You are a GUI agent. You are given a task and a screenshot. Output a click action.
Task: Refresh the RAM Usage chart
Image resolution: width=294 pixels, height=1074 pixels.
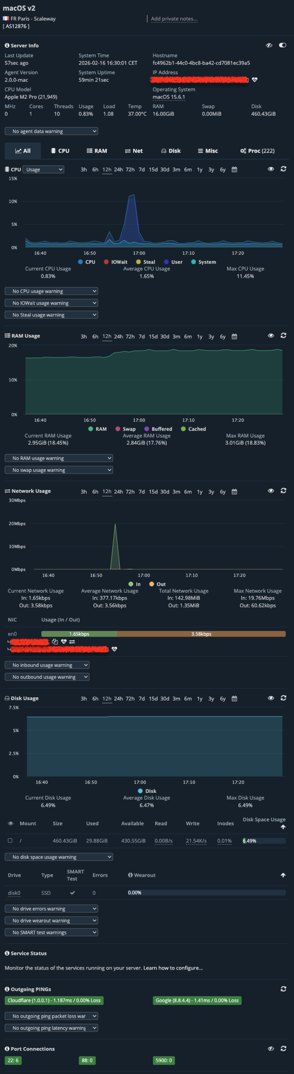283,336
